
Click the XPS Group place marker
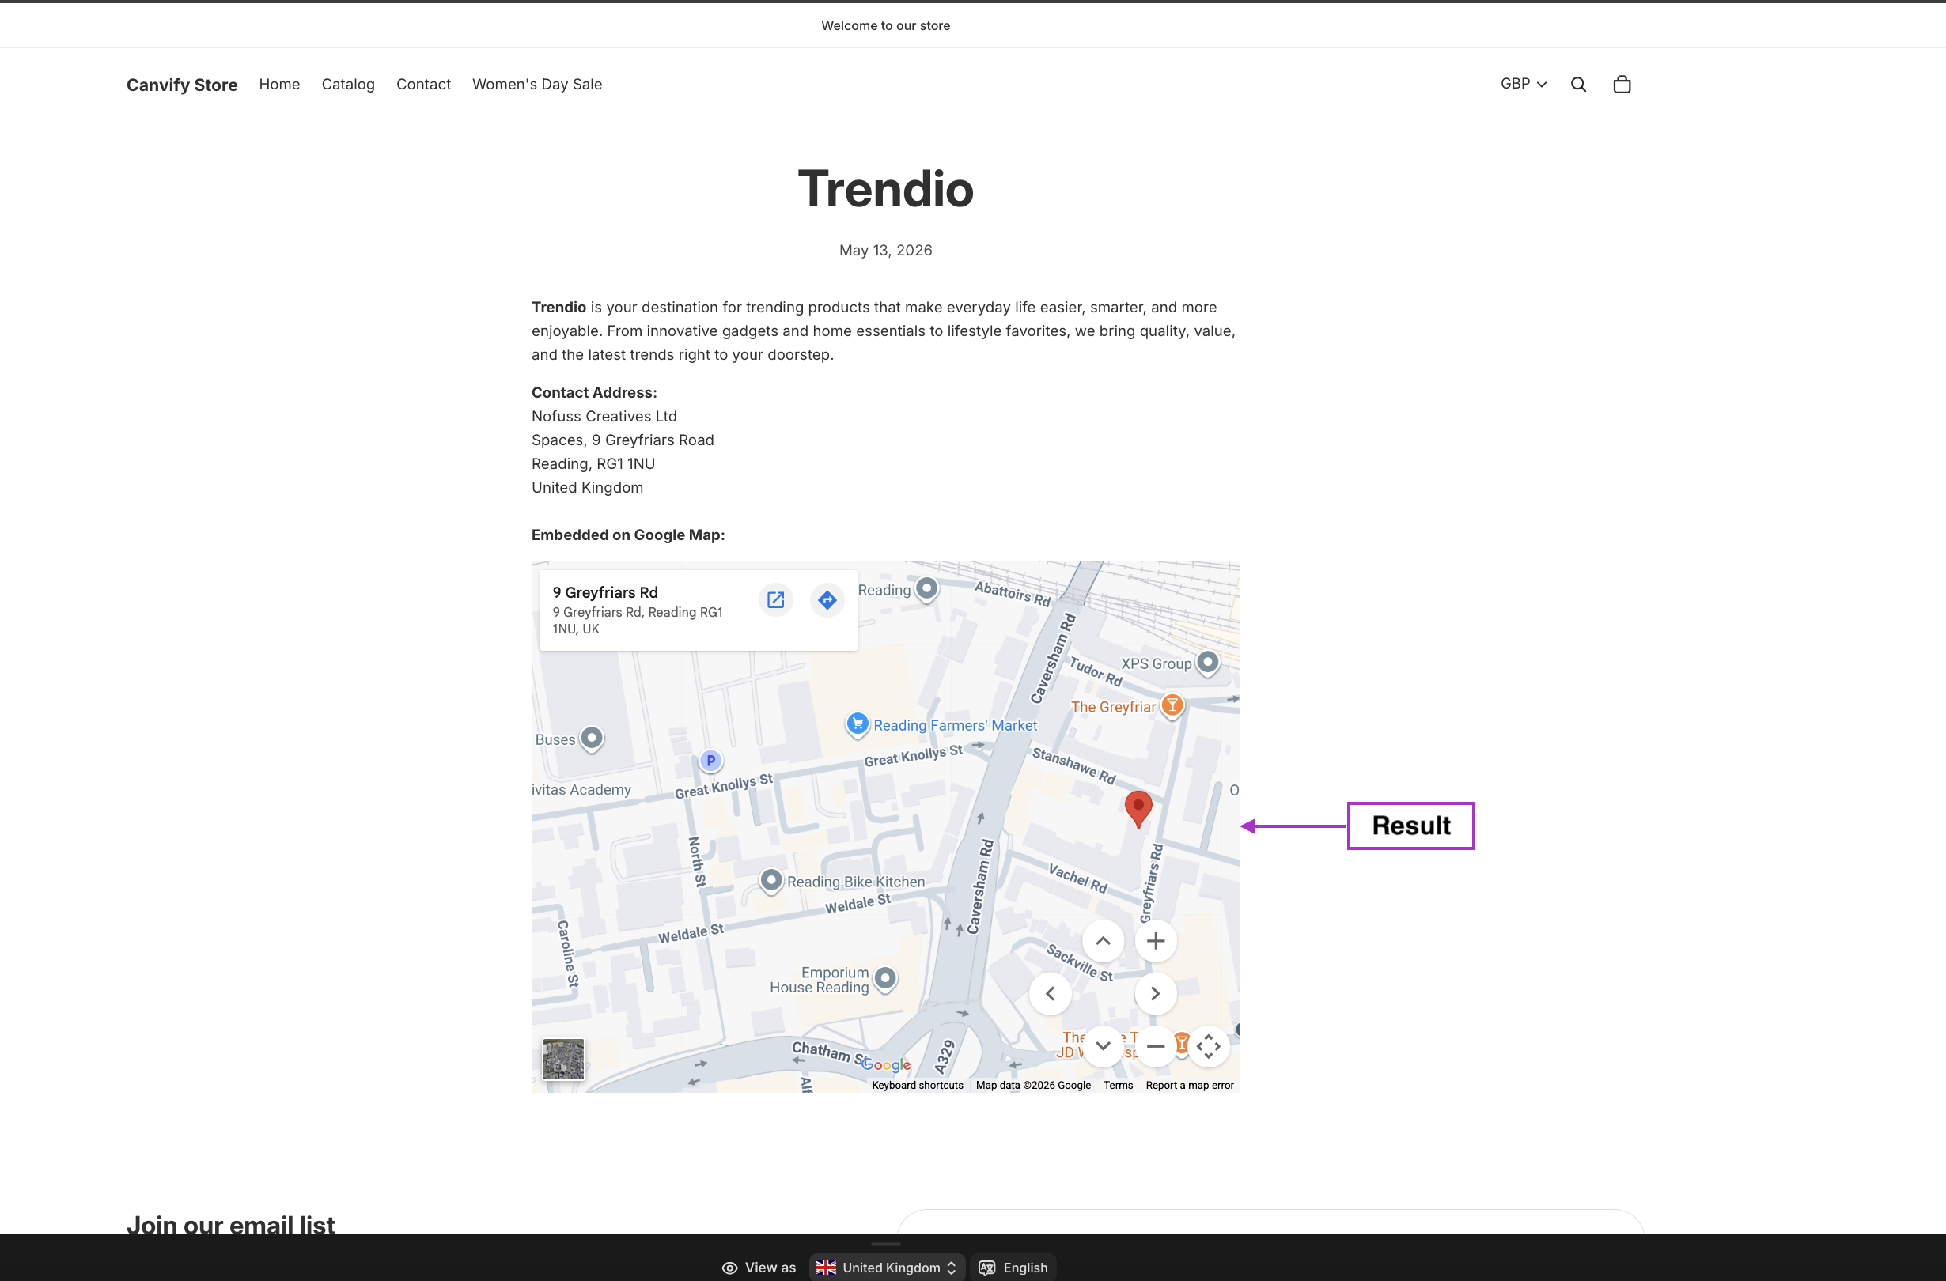click(1208, 661)
